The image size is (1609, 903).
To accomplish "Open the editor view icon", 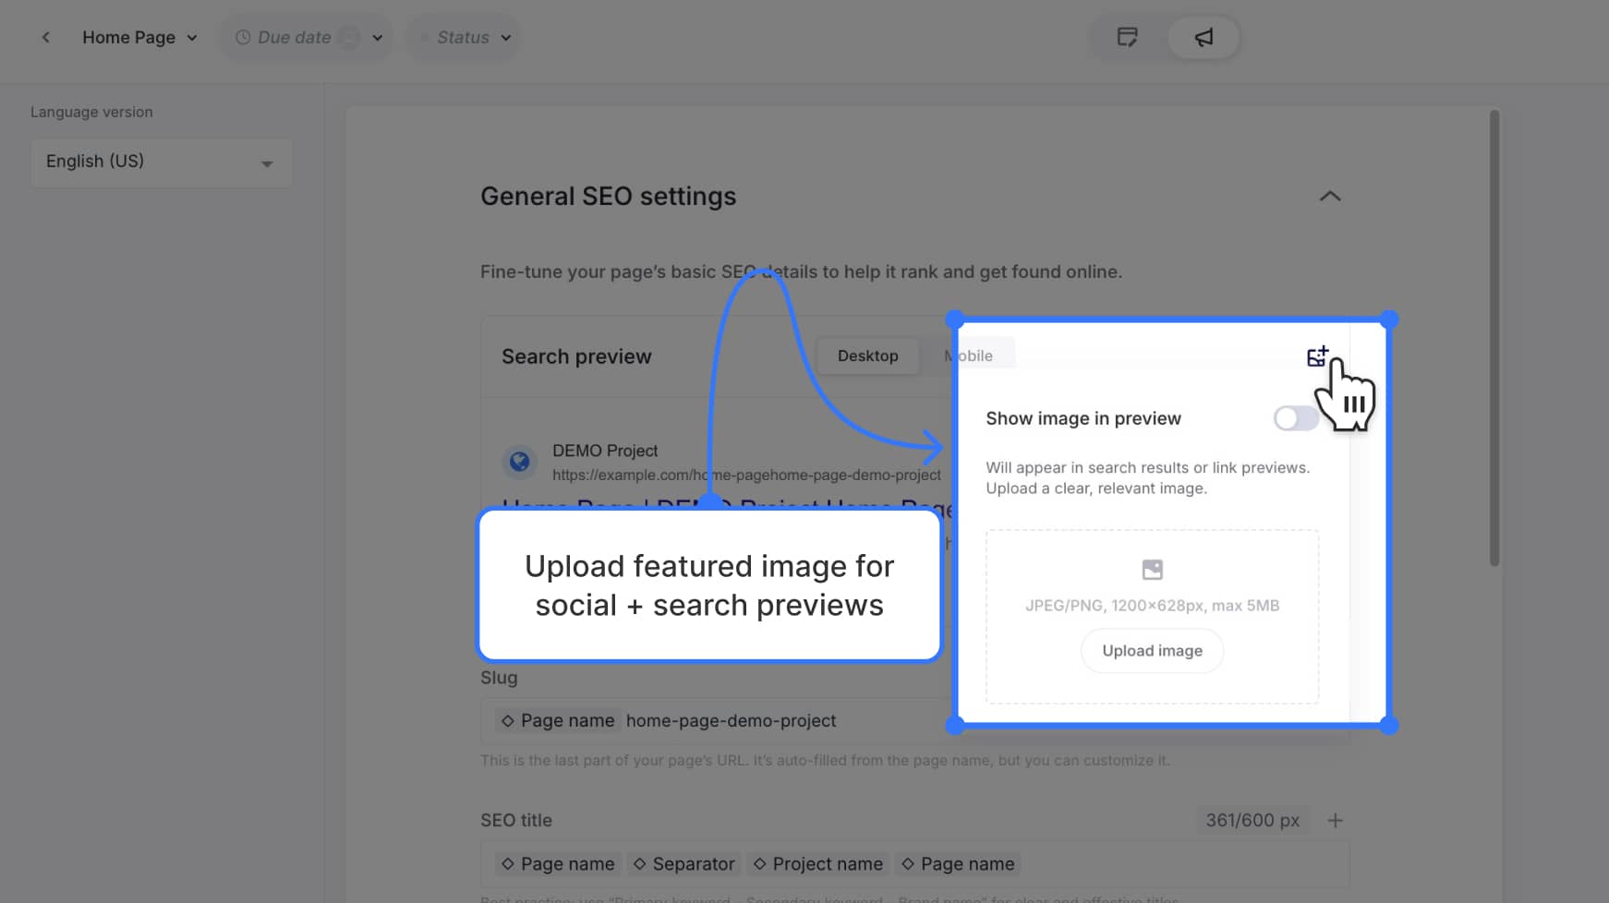I will tap(1127, 38).
